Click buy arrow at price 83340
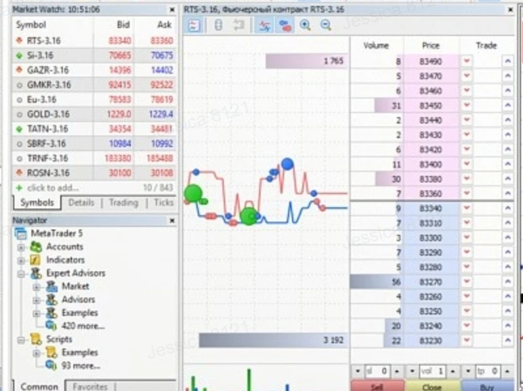 508,209
